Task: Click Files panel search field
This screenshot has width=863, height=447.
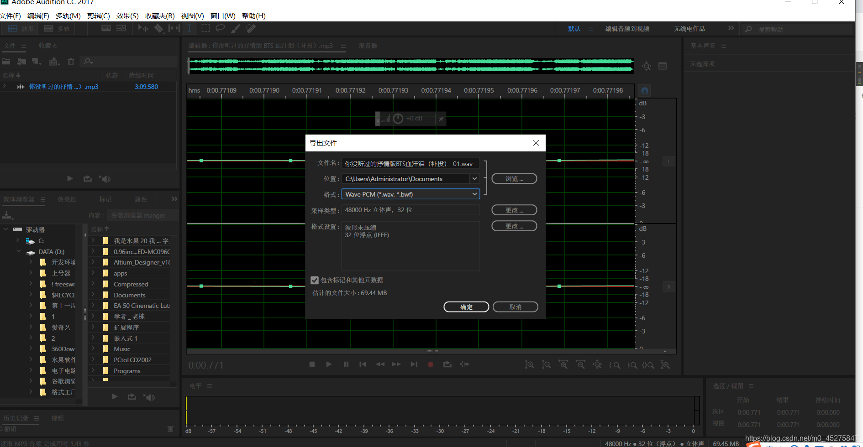Action: [x=129, y=61]
